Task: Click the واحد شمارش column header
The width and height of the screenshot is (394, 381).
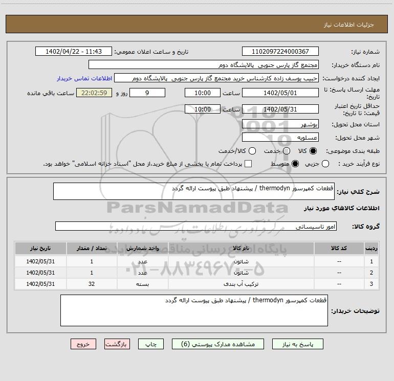Action: pos(142,248)
